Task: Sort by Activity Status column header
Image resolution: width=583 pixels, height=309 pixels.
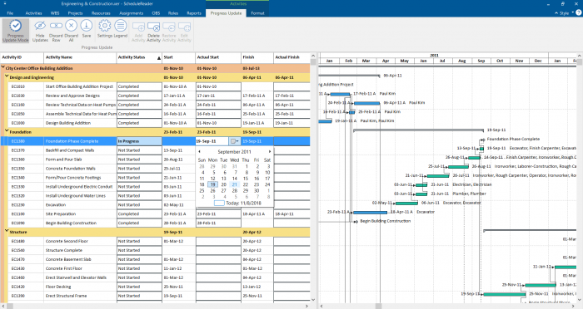Action: [139, 57]
